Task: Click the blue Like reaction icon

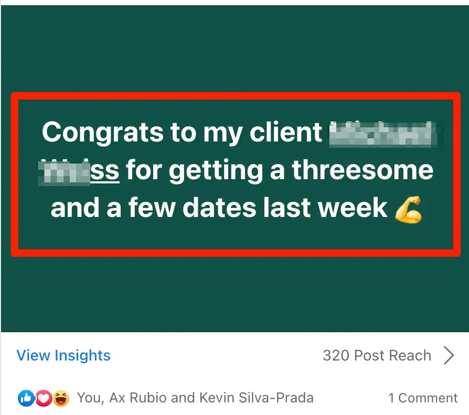Action: 25,399
